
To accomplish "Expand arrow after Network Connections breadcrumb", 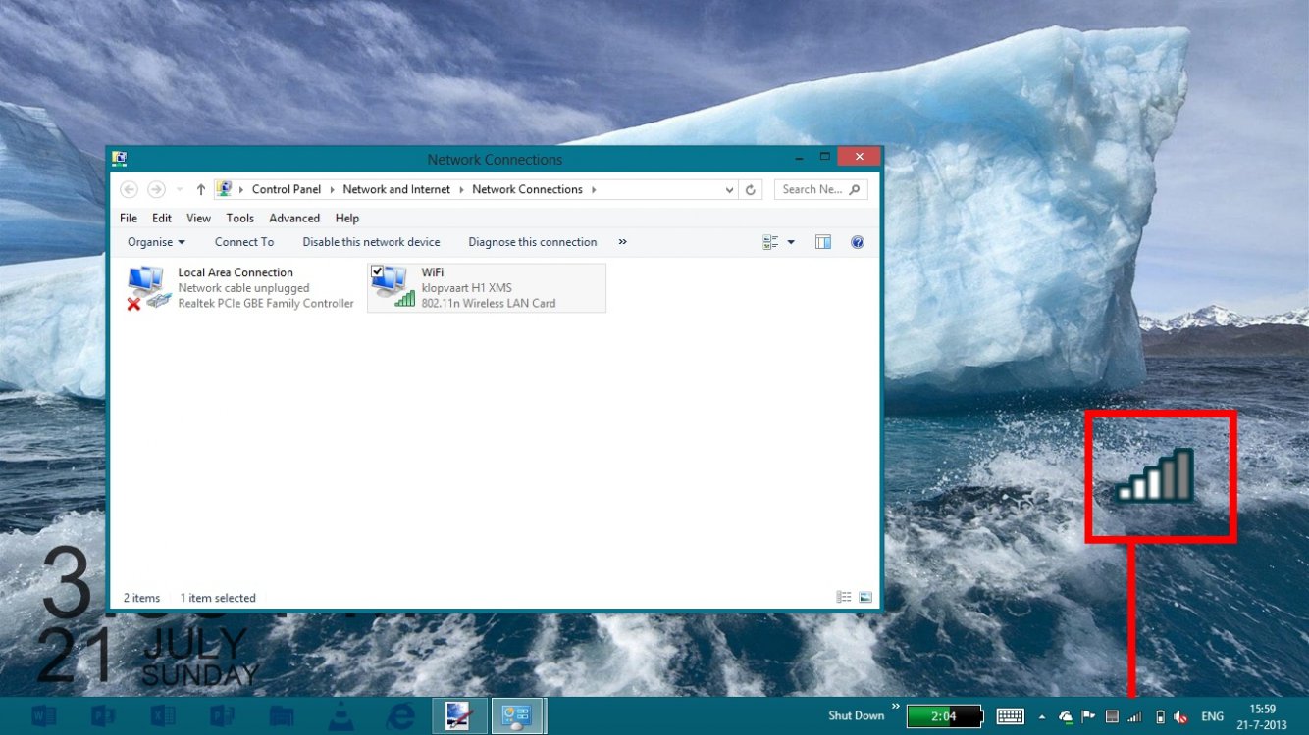I will 593,189.
